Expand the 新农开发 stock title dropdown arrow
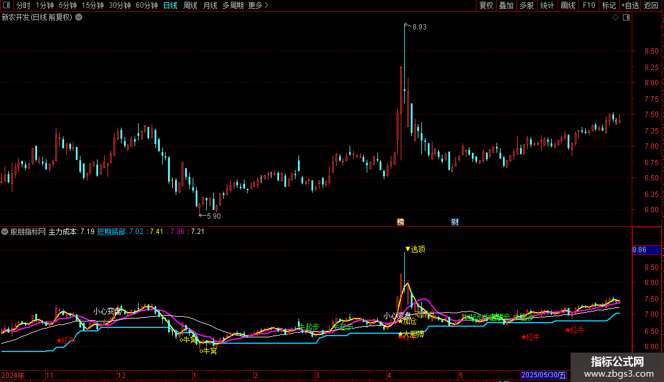The image size is (664, 382). coord(79,18)
